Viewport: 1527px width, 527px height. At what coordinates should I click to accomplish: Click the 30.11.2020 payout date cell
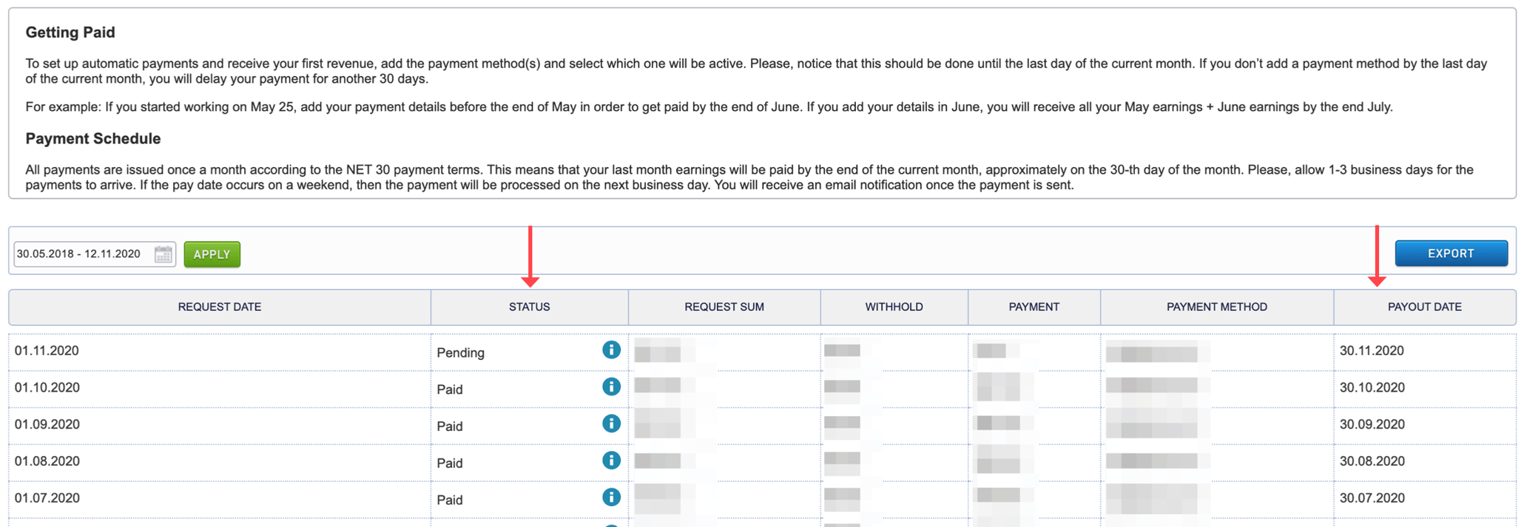(x=1372, y=351)
